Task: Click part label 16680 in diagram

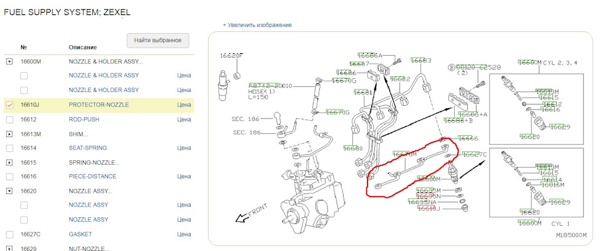Action: coord(353,148)
